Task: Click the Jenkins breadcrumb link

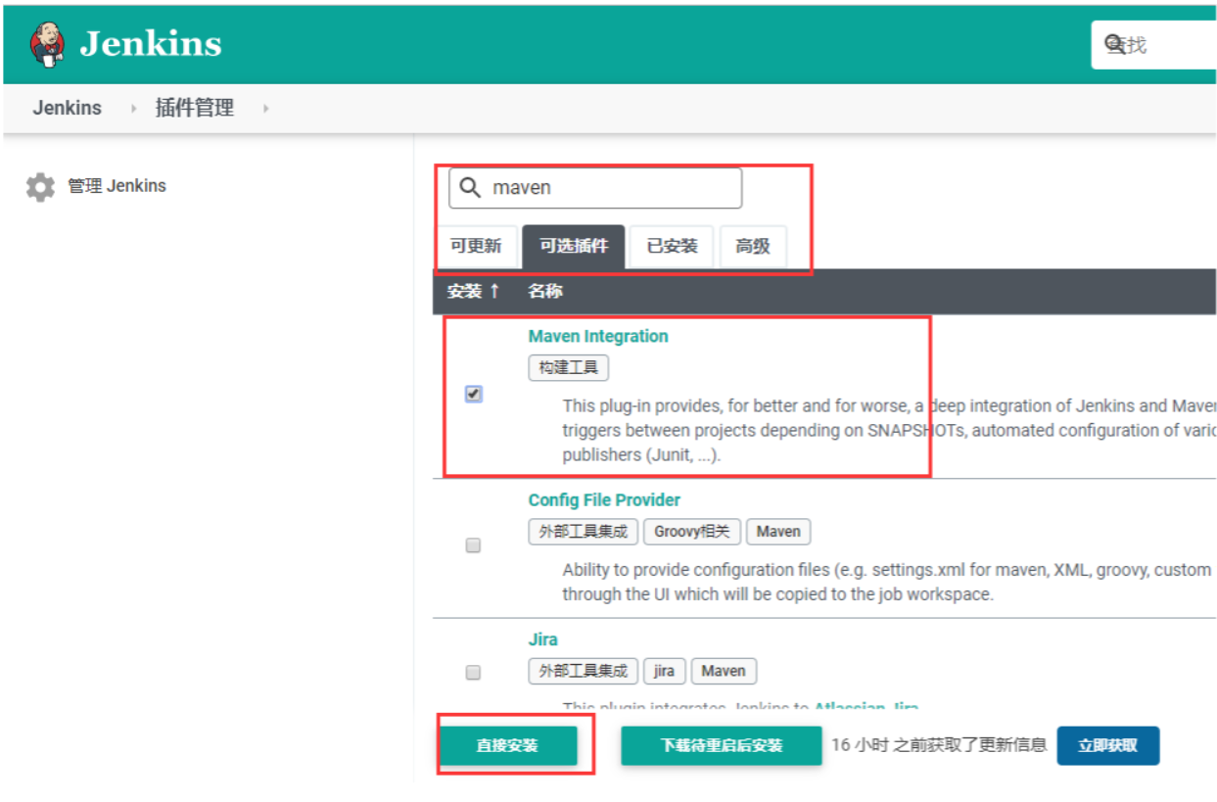Action: click(68, 108)
